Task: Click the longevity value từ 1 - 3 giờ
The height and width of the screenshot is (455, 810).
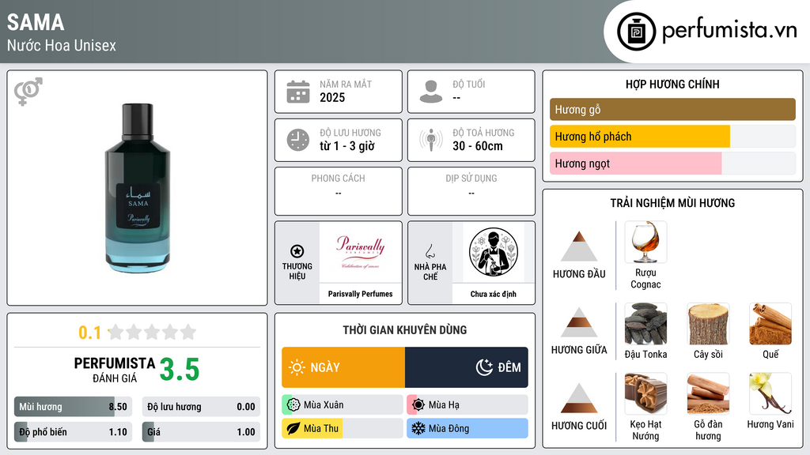Action: (347, 146)
